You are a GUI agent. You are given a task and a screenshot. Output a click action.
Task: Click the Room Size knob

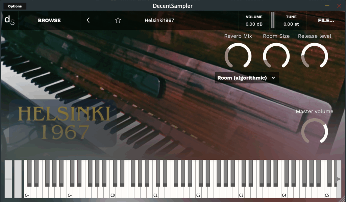276,56
